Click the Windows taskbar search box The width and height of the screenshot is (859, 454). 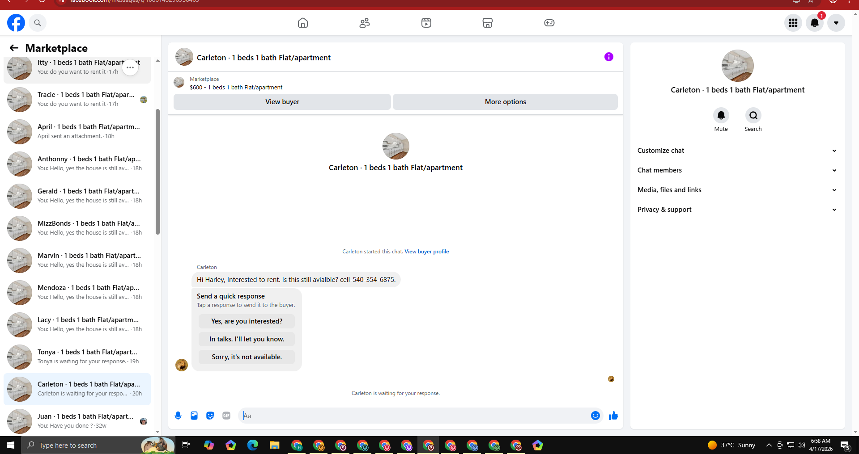click(x=98, y=445)
